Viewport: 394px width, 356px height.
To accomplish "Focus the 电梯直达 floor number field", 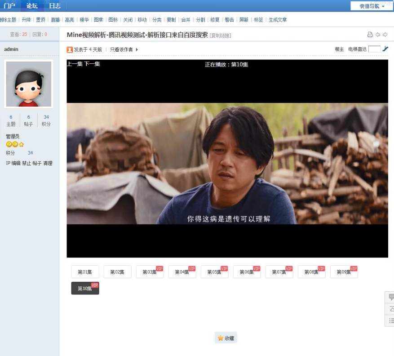I will [x=374, y=49].
